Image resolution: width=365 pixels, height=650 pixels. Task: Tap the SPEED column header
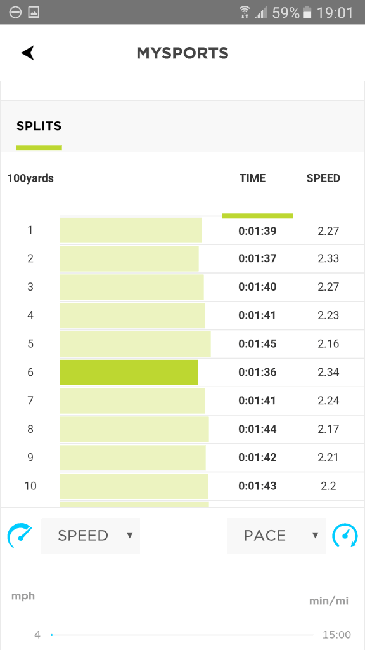323,178
